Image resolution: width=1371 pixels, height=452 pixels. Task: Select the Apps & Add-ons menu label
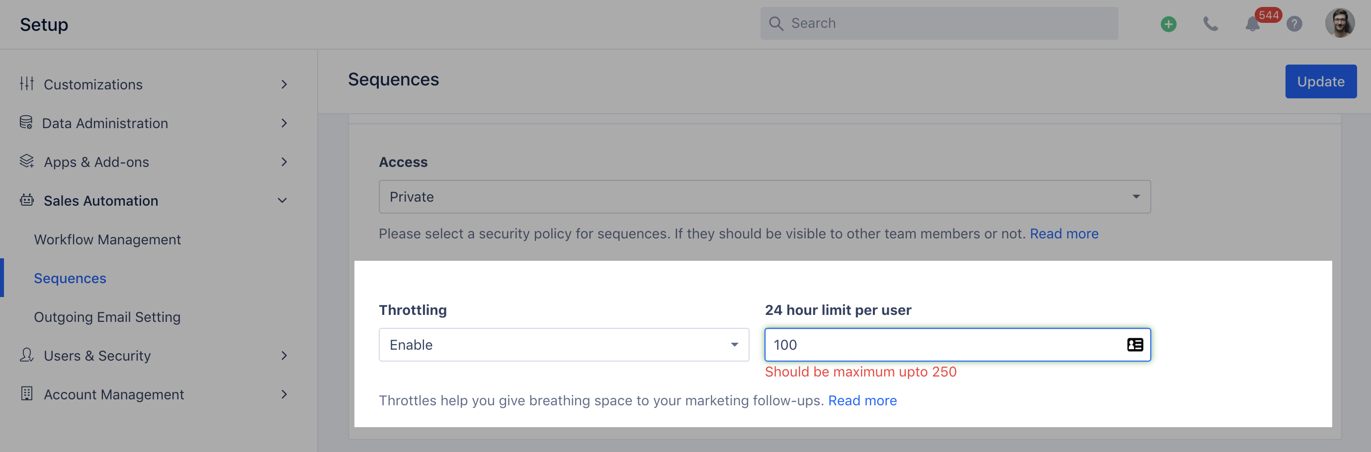pos(96,162)
